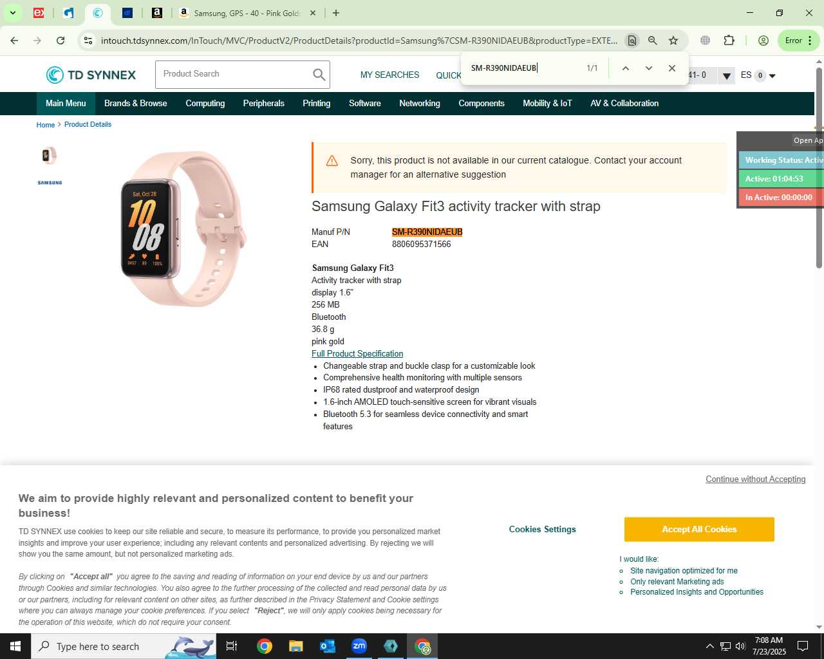Open the Computing menu
The image size is (824, 659).
pyautogui.click(x=205, y=104)
